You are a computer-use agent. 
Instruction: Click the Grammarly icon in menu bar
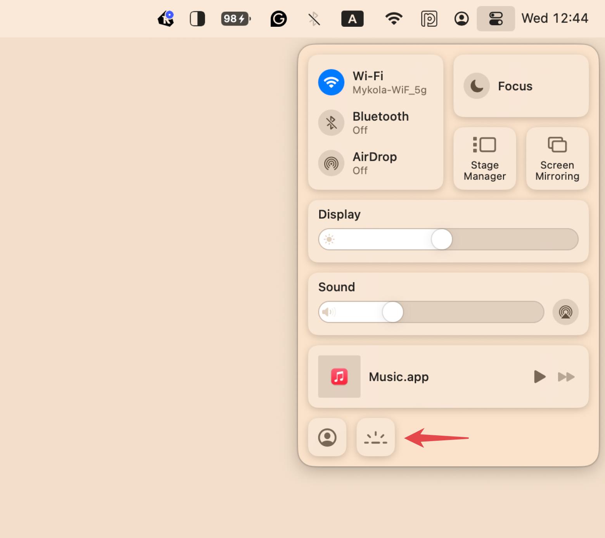click(278, 19)
